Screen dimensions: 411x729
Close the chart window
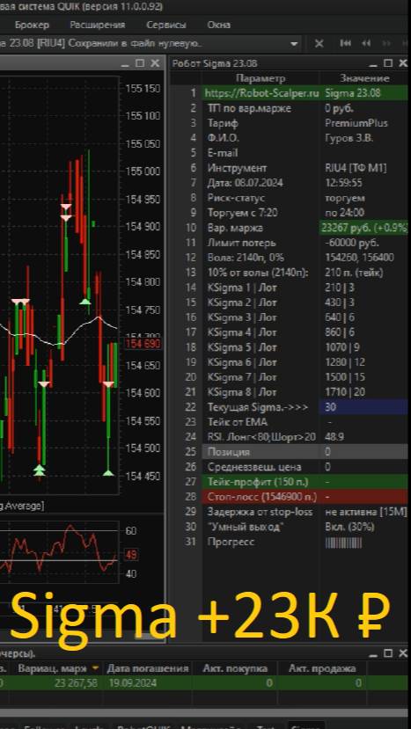tap(155, 63)
